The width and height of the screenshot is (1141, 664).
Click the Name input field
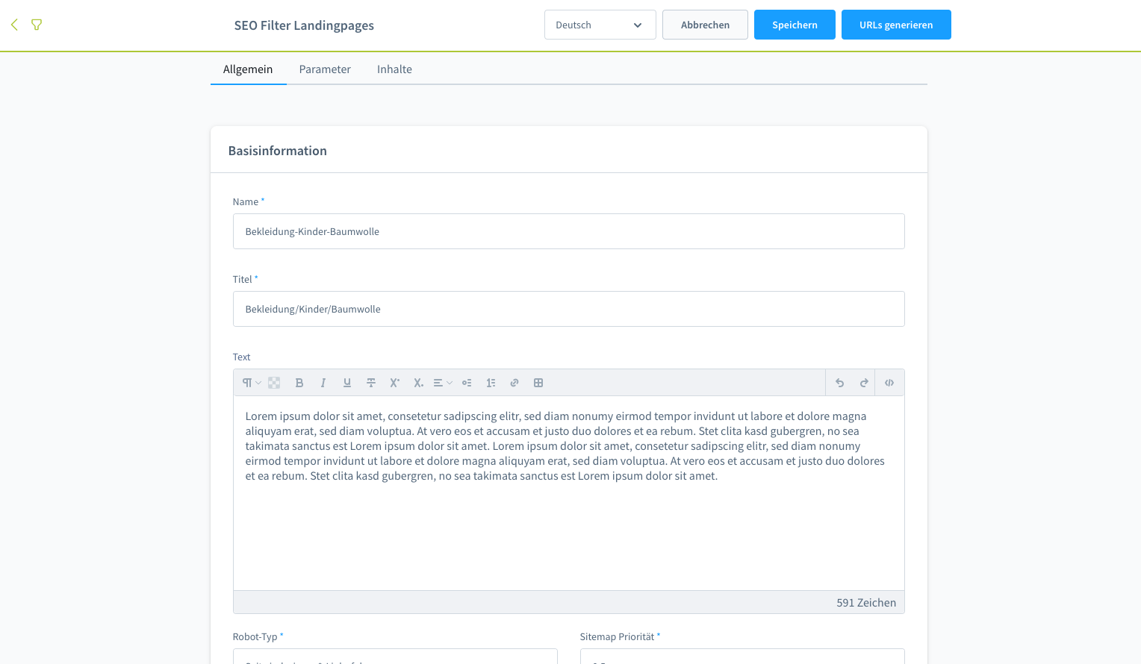tap(569, 231)
